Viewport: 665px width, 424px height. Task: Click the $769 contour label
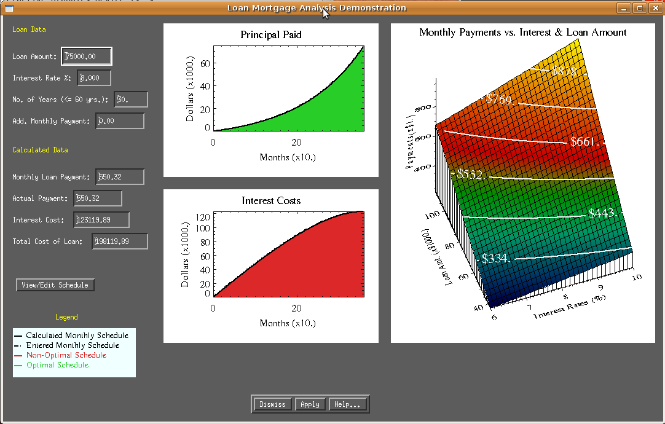(x=500, y=99)
